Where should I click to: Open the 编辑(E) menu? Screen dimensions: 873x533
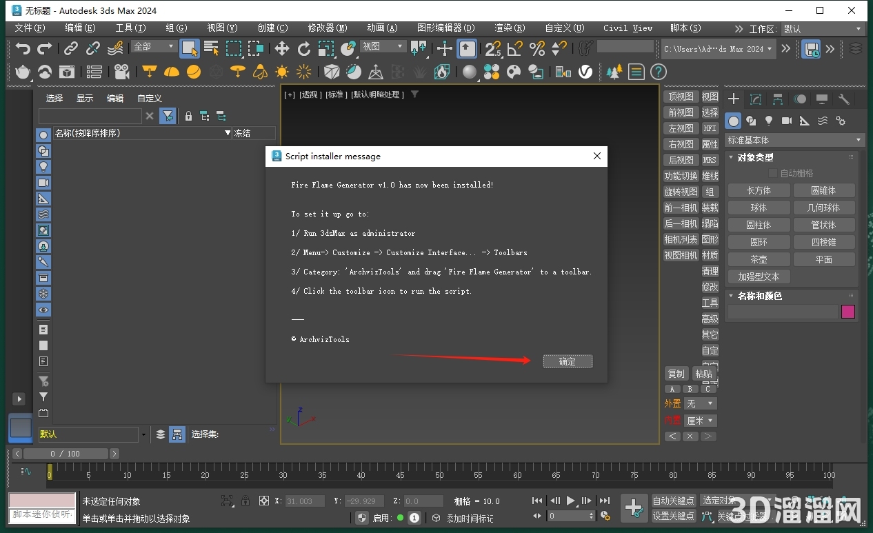point(80,28)
